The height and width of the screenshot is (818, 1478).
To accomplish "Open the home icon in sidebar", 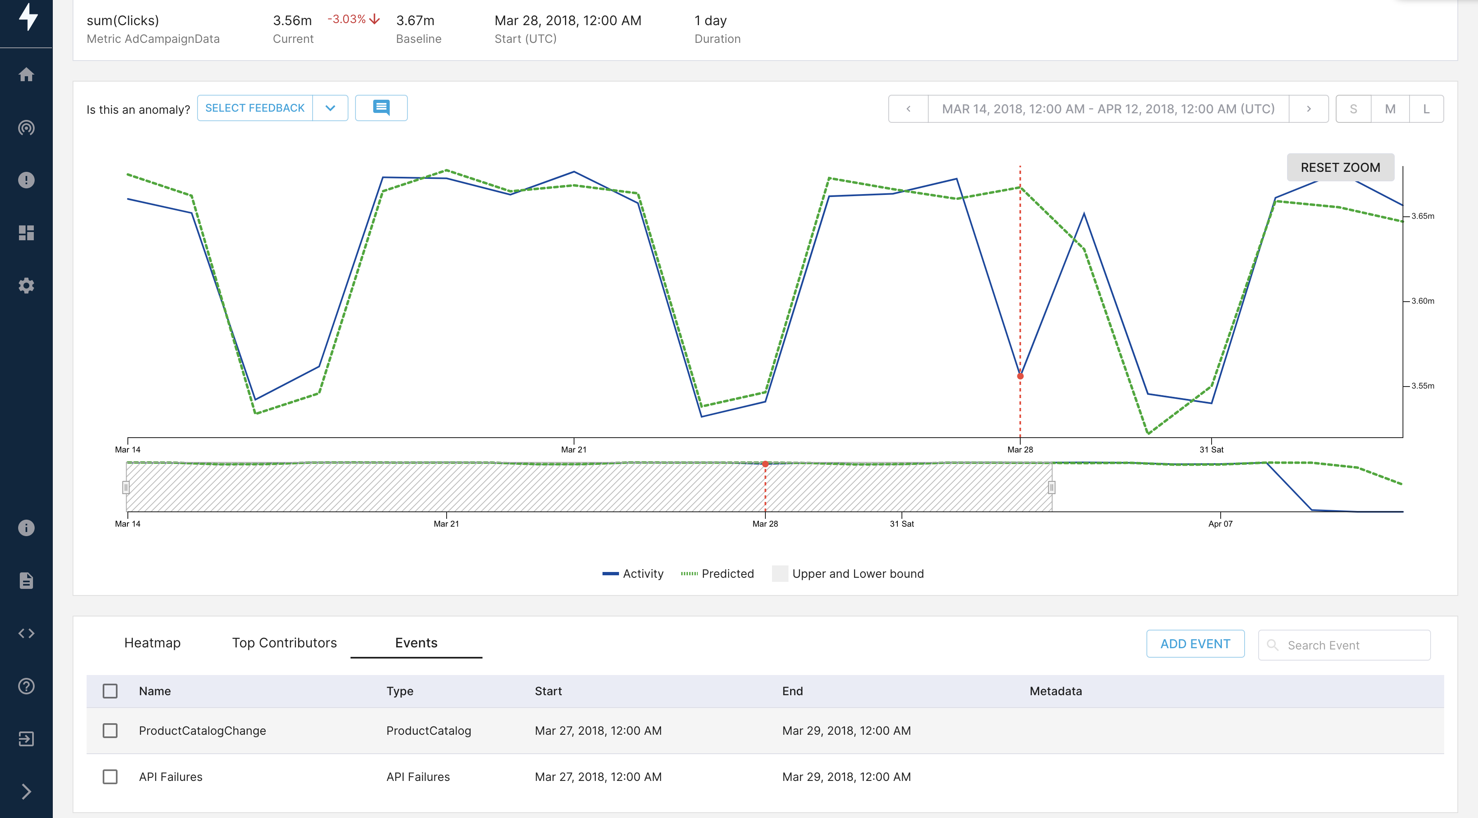I will coord(26,75).
